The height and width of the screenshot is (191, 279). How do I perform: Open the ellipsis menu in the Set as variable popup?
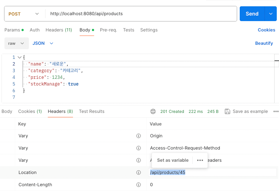tap(200, 160)
